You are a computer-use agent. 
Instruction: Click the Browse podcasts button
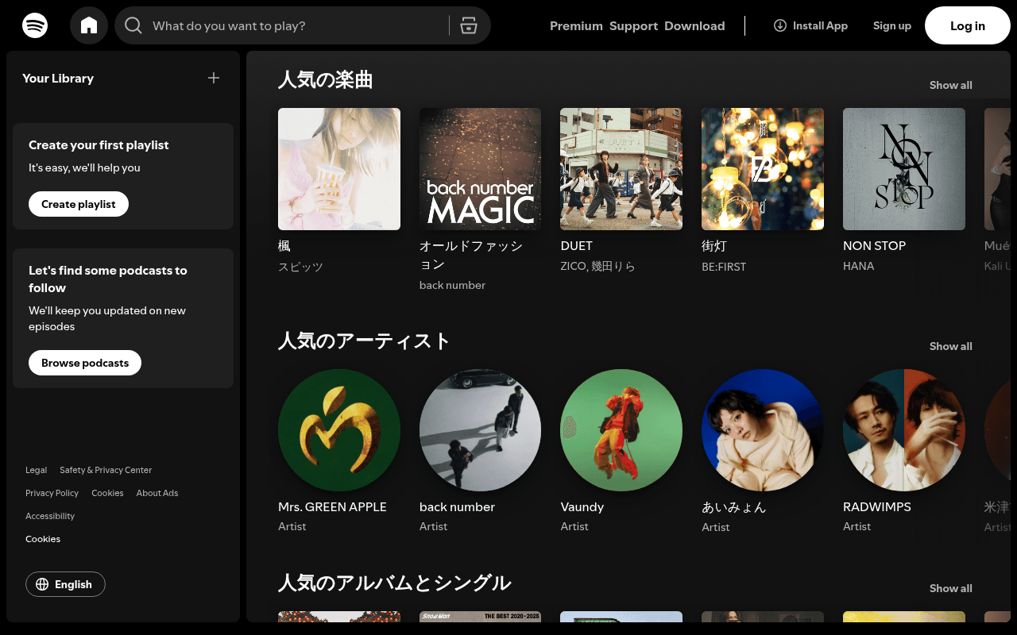tap(84, 363)
